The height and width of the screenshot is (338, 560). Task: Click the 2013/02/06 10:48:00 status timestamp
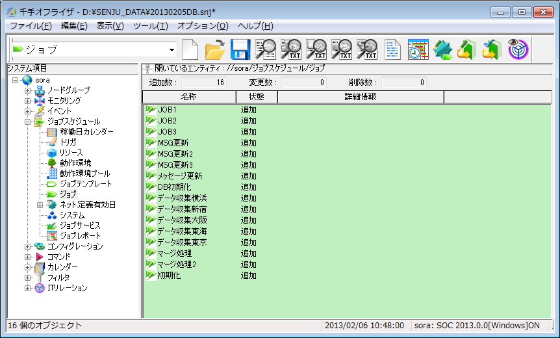[x=364, y=326]
